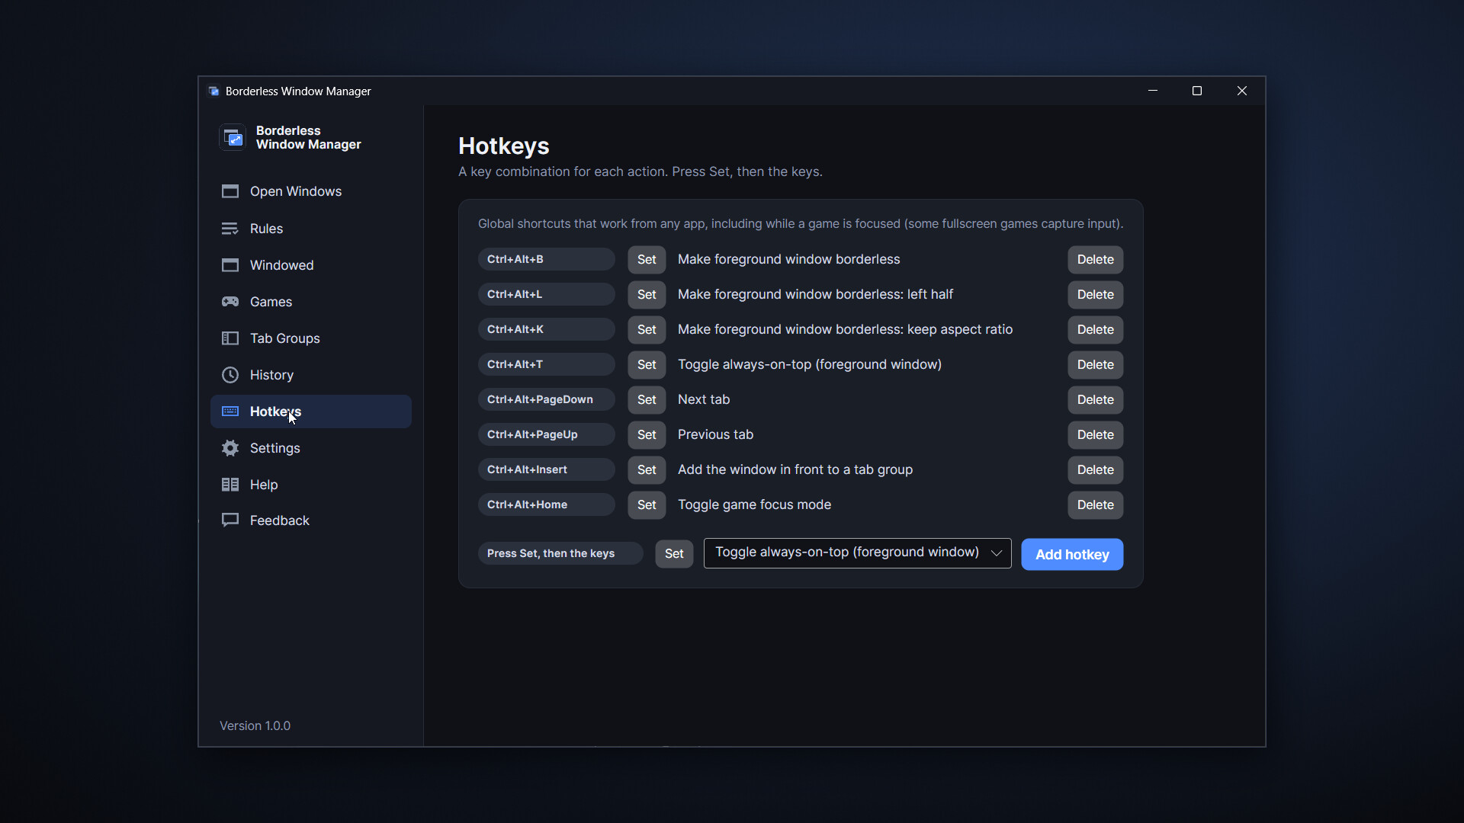The image size is (1464, 823).
Task: Delete the Make foreground window borderless hotkey
Action: click(x=1095, y=260)
